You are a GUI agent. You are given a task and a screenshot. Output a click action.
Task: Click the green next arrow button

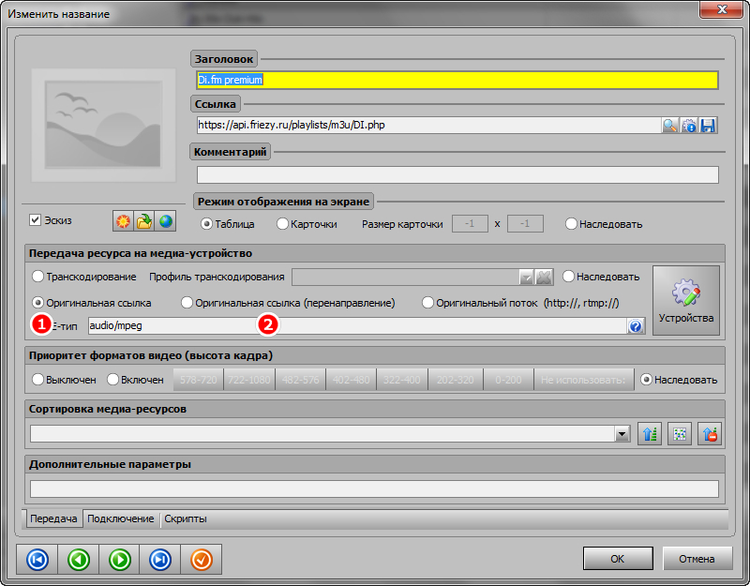point(119,560)
